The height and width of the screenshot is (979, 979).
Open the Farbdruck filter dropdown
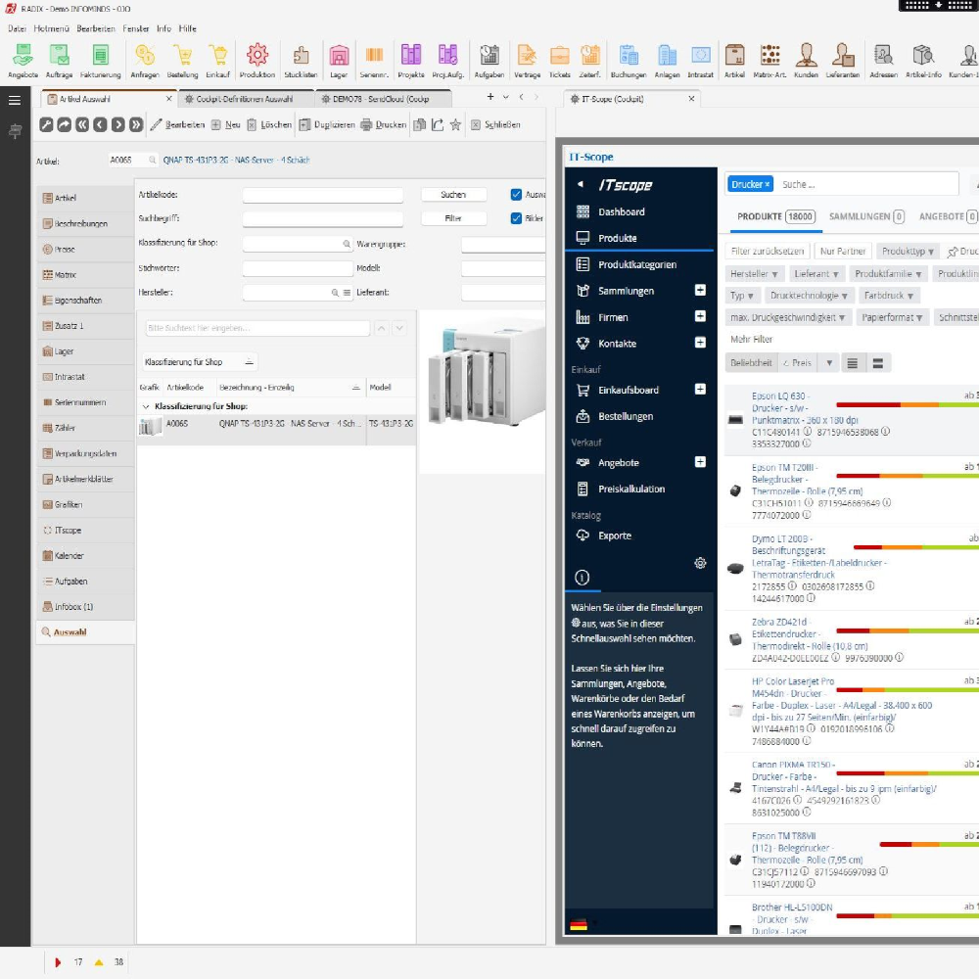click(889, 296)
